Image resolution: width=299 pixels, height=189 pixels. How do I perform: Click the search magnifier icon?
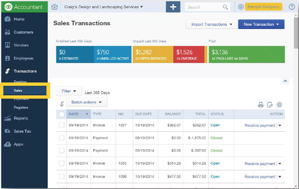225,7
